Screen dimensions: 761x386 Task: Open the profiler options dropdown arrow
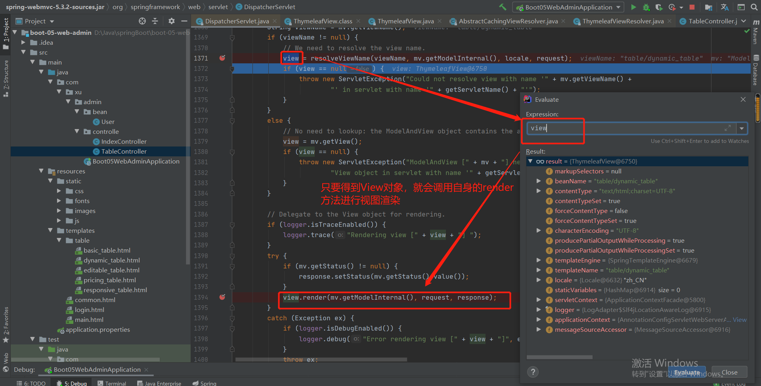click(681, 8)
